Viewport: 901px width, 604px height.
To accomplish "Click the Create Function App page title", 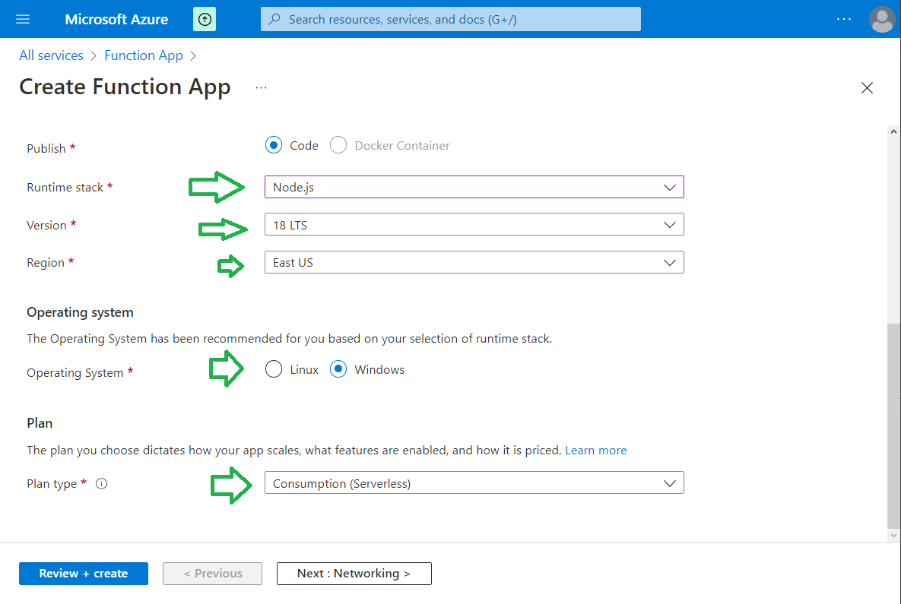I will pos(125,87).
